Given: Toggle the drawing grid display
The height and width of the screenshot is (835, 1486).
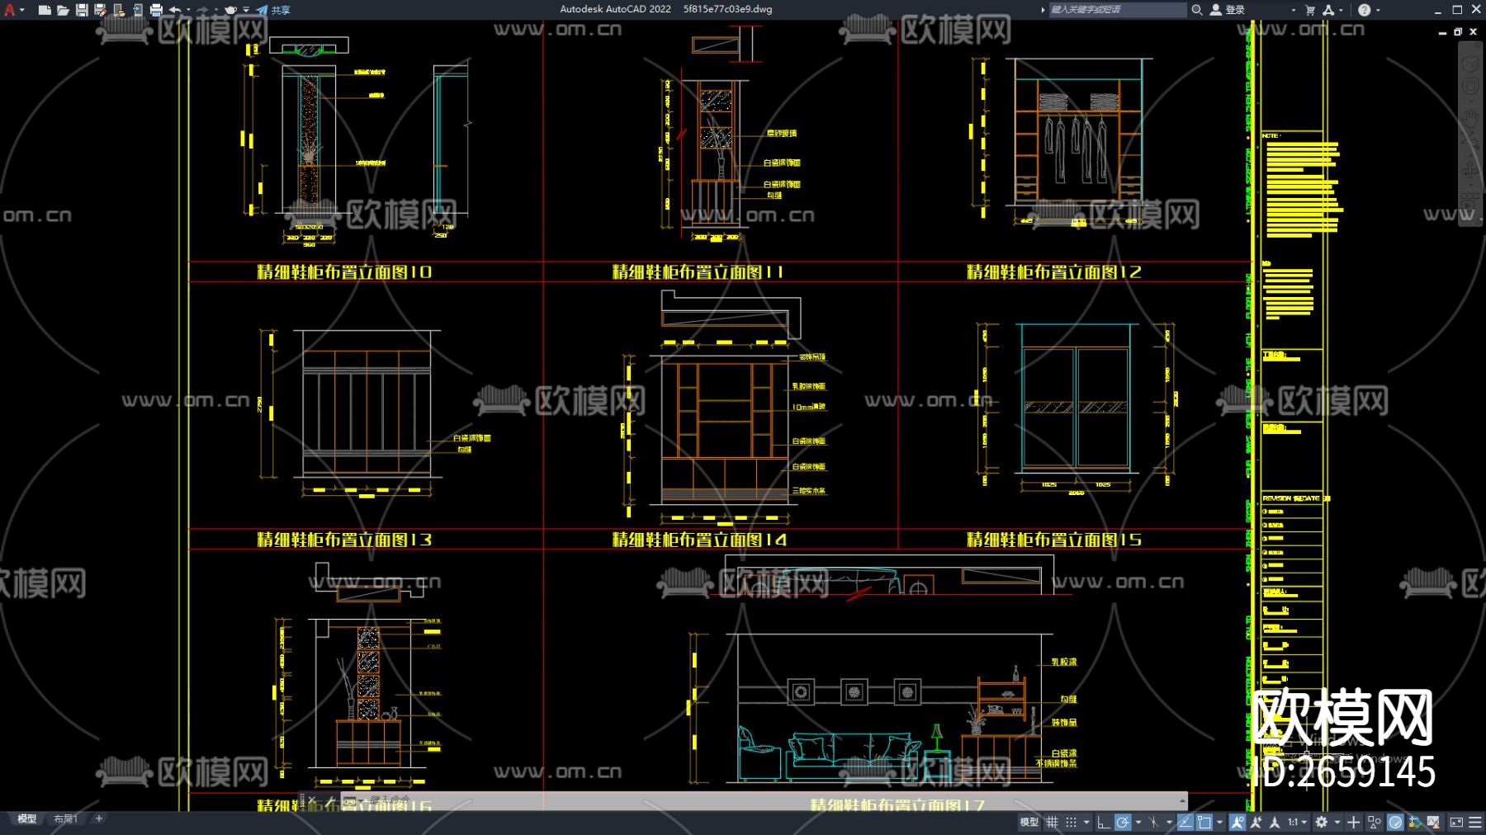Looking at the screenshot, I should tap(1053, 822).
